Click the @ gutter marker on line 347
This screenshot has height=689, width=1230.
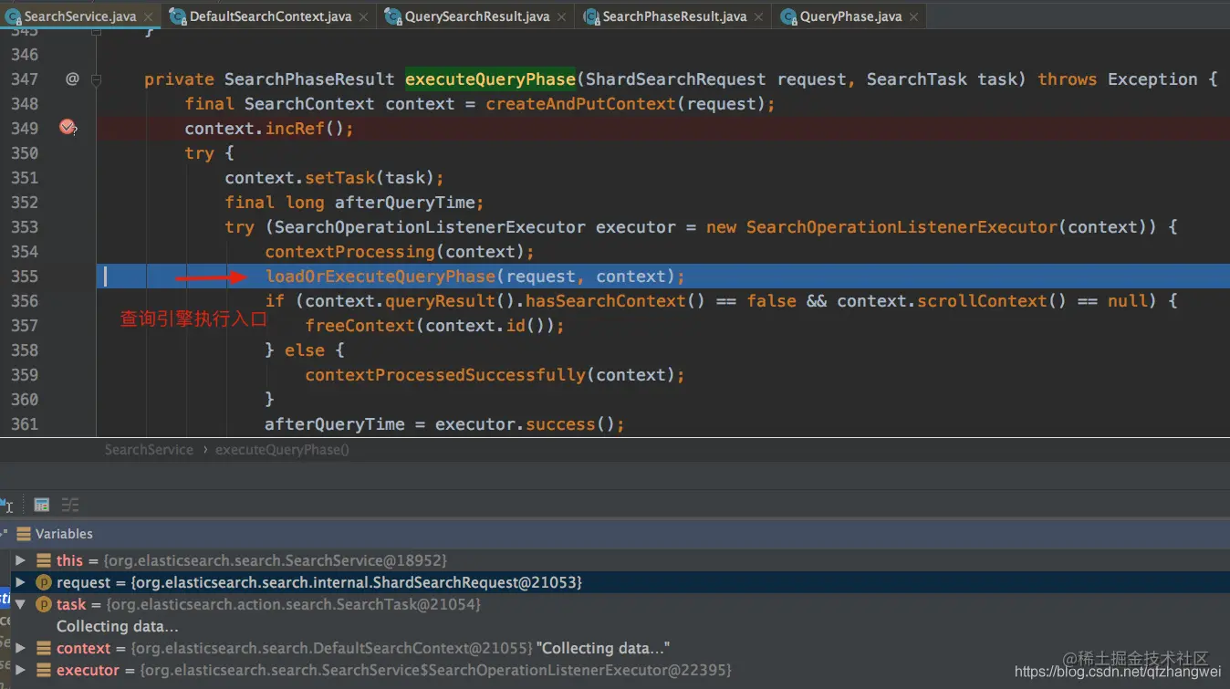(x=72, y=79)
